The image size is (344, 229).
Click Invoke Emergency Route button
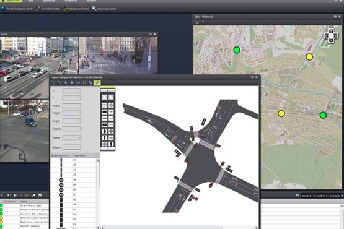pos(17,9)
